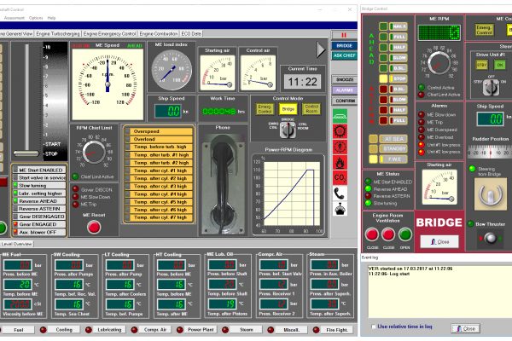Switch to Engine Combustion tab
The width and height of the screenshot is (512, 341).
point(159,33)
